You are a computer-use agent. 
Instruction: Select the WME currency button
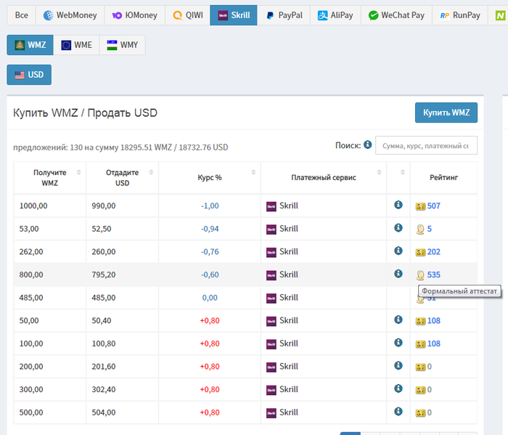coord(76,45)
